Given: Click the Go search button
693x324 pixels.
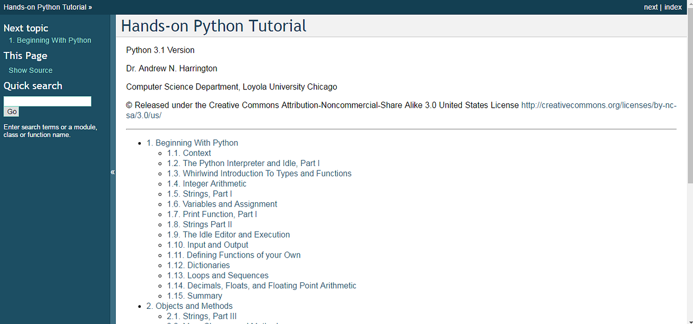Looking at the screenshot, I should [11, 111].
